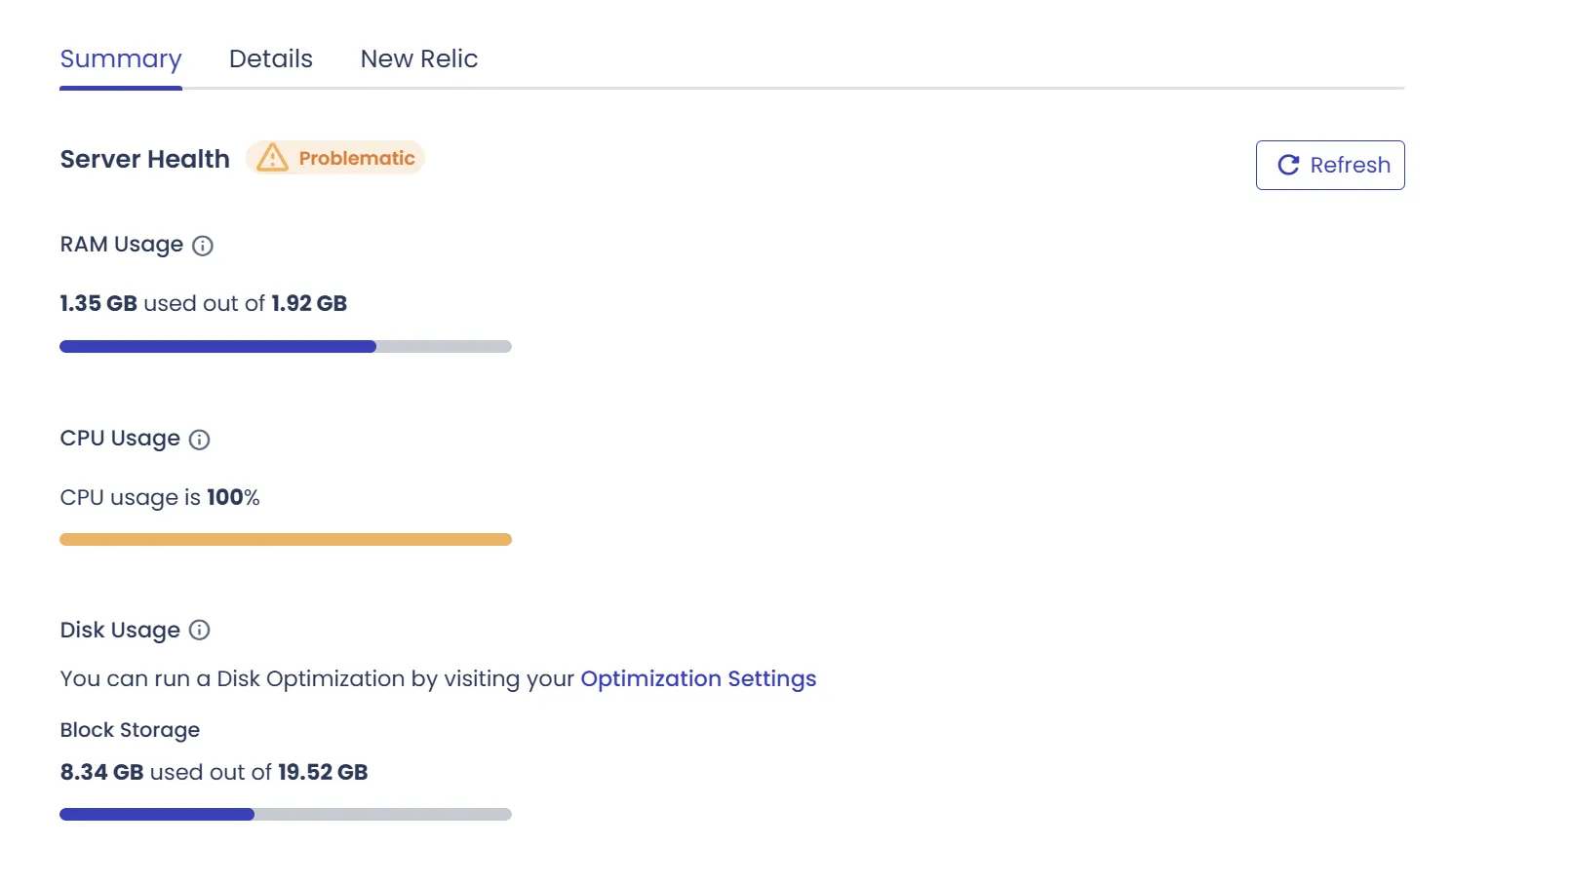This screenshot has height=884, width=1569.
Task: Click the Block Storage label
Action: [x=130, y=730]
